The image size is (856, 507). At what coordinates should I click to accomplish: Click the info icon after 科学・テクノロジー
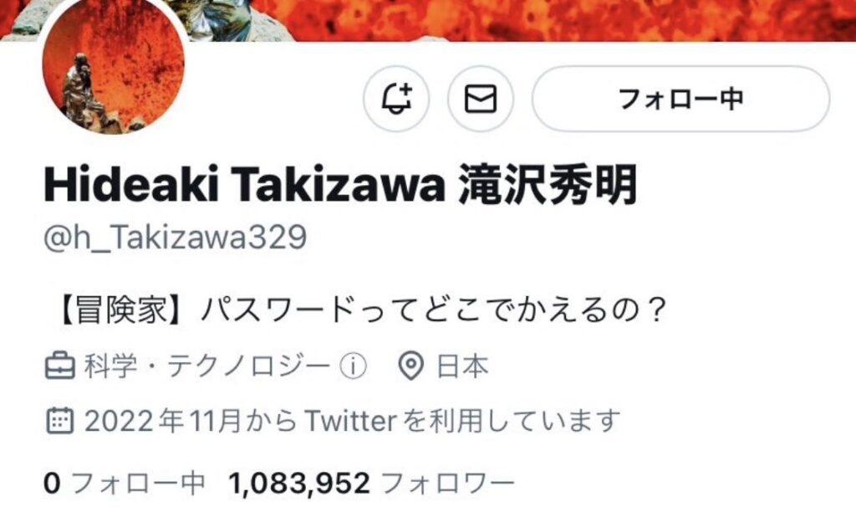pos(354,366)
